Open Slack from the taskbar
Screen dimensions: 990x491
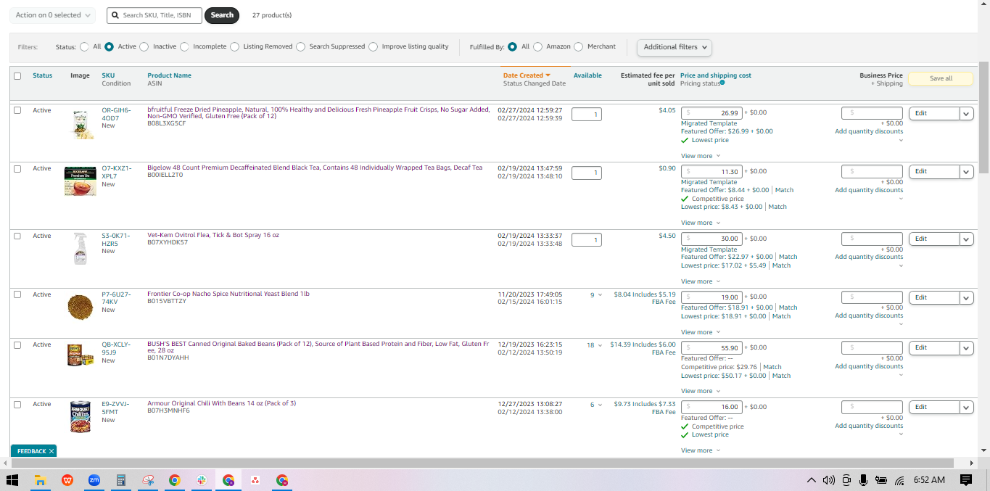202,480
